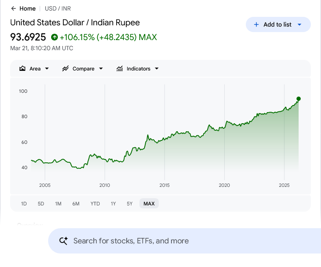This screenshot has width=321, height=267.
Task: Click the Add to list button label
Action: tap(277, 24)
